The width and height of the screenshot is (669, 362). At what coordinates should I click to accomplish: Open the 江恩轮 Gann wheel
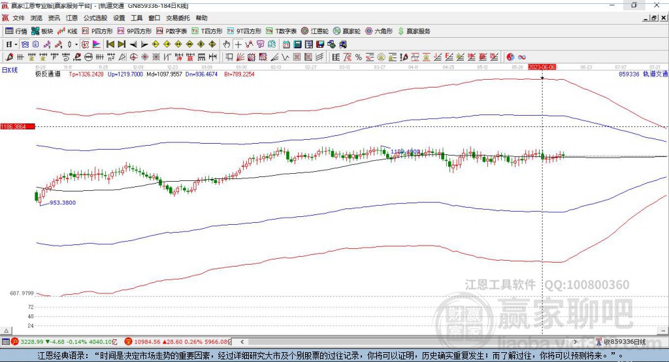pos(315,31)
